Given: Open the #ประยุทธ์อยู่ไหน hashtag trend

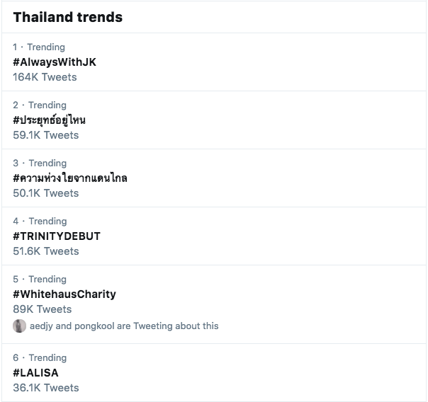Looking at the screenshot, I should click(49, 120).
